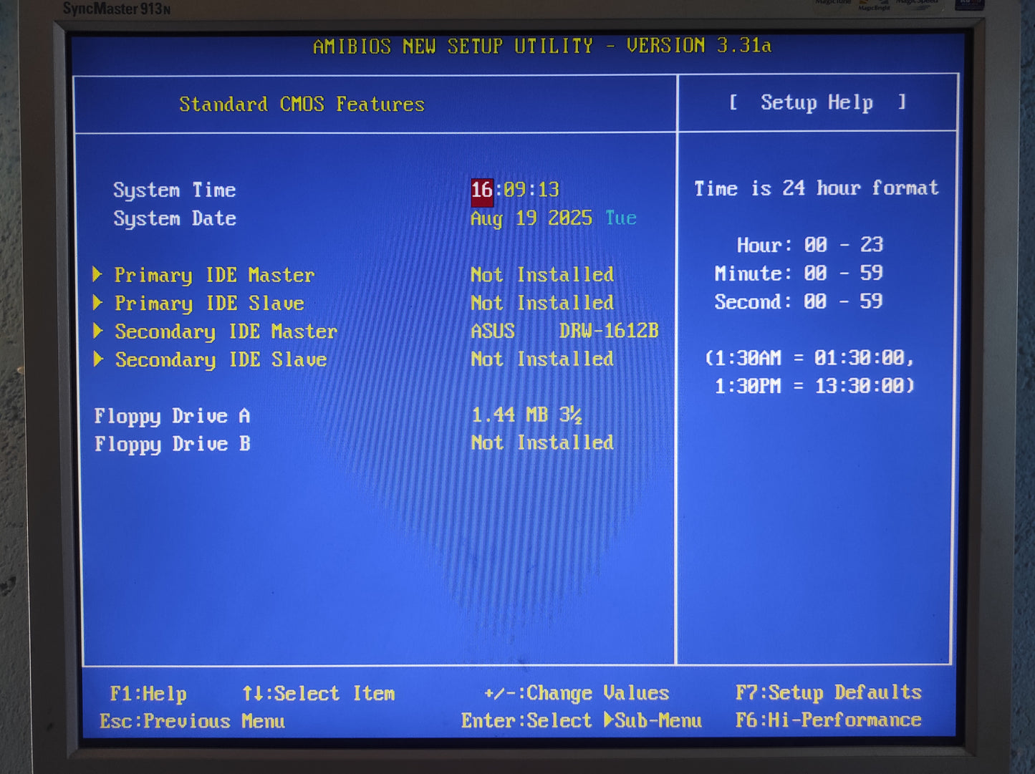This screenshot has height=774, width=1035.
Task: Click the F7:Setup Defaults hint
Action: (x=828, y=692)
